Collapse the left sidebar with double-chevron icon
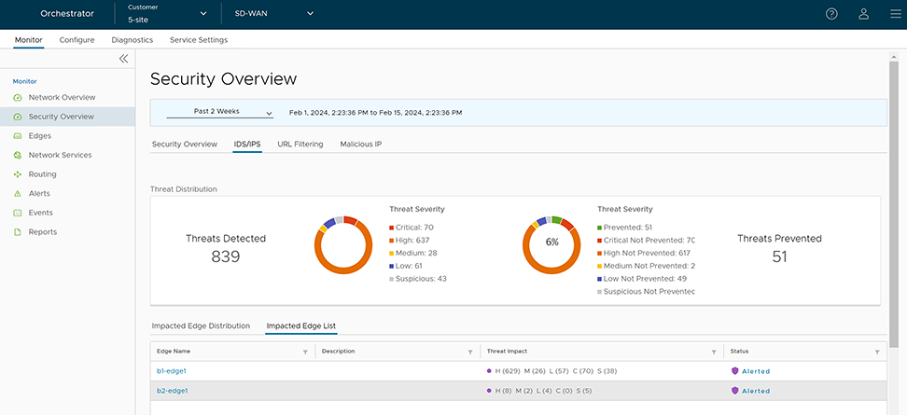The image size is (907, 415). 123,59
